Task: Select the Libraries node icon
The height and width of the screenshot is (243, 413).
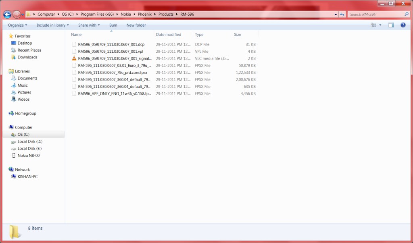Action: tap(11, 71)
